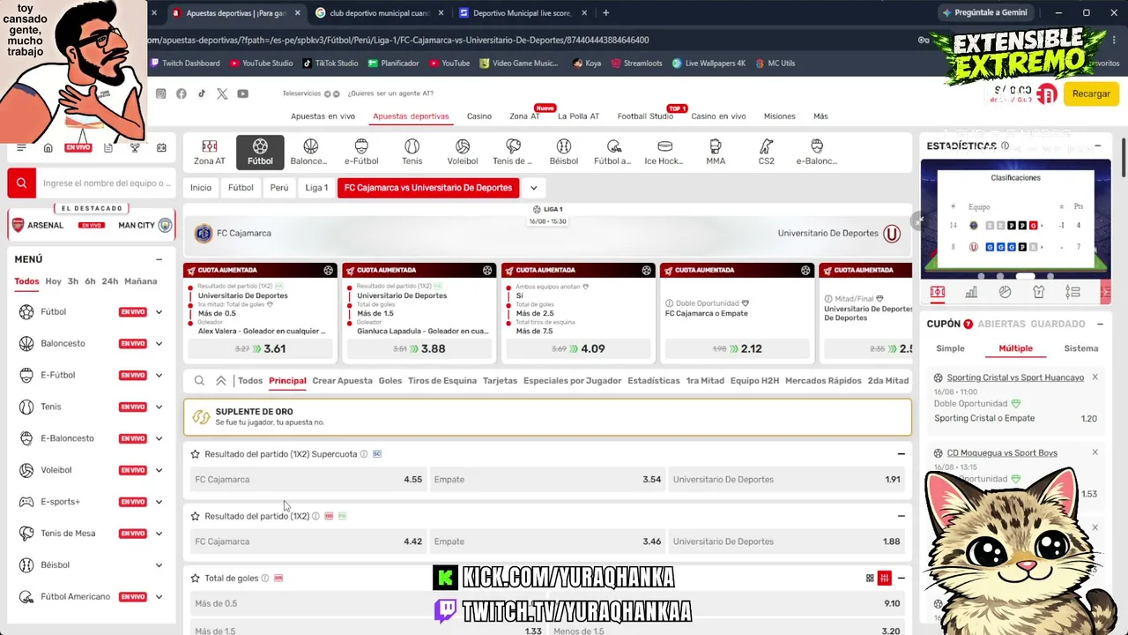This screenshot has height=635, width=1128.
Task: Choose the e-Fútbol sport icon in top bar
Action: [x=361, y=152]
